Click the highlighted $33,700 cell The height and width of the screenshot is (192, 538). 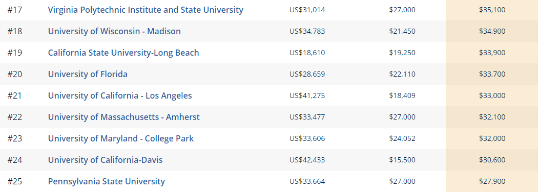(492, 74)
